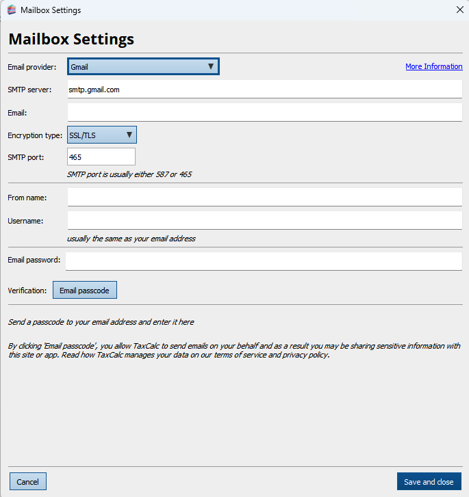469x497 pixels.
Task: Click the Email provider label
Action: click(x=31, y=67)
